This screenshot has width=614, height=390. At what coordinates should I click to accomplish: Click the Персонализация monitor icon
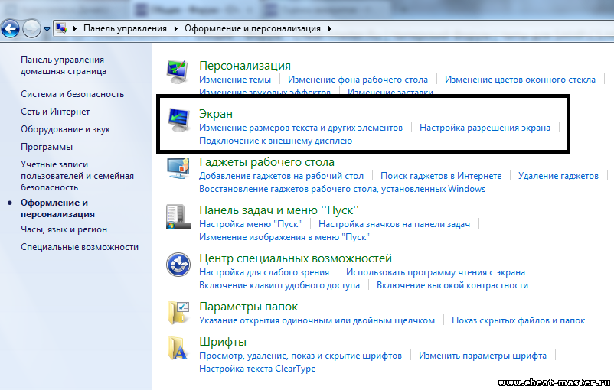coord(179,72)
